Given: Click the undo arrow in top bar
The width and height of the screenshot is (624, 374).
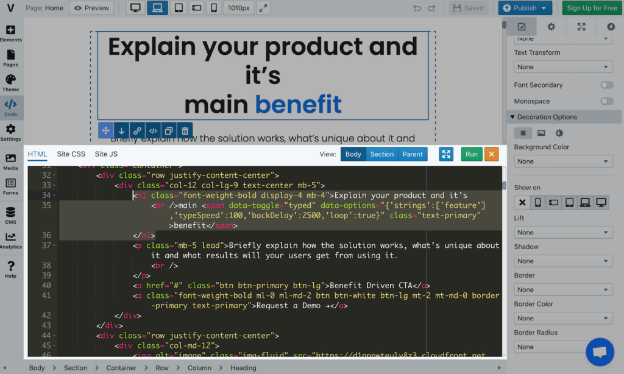Looking at the screenshot, I should click(x=417, y=8).
